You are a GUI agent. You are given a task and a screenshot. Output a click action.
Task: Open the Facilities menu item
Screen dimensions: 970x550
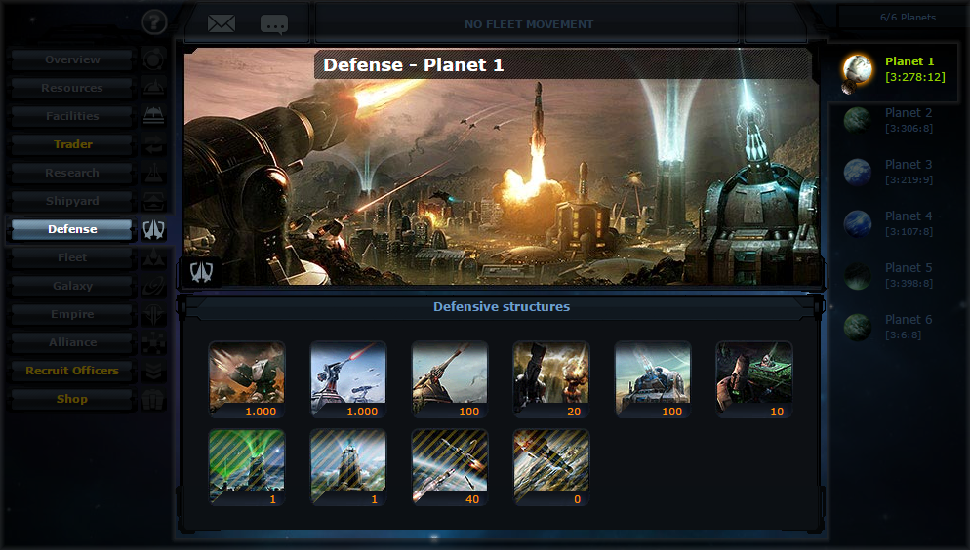pyautogui.click(x=72, y=116)
